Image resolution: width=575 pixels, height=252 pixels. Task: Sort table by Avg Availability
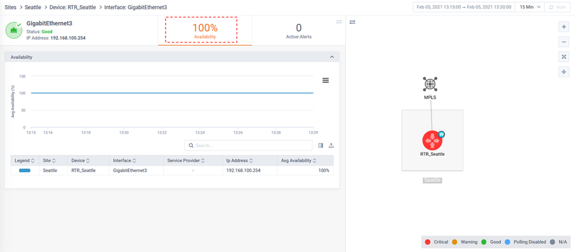[x=305, y=161]
